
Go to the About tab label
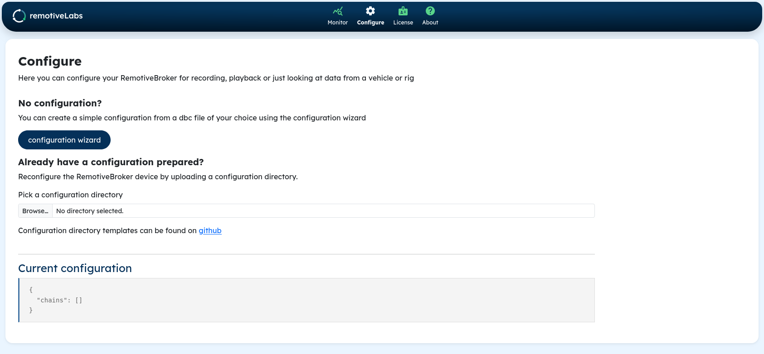tap(430, 23)
